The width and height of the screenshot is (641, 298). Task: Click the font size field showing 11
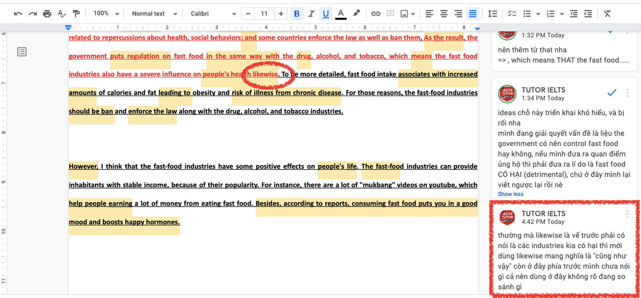click(x=264, y=13)
